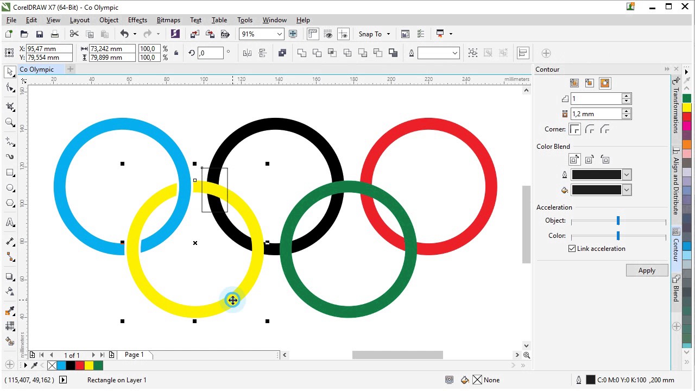Screen dimensions: 695x391
Task: Click the contour steps input field
Action: [596, 99]
